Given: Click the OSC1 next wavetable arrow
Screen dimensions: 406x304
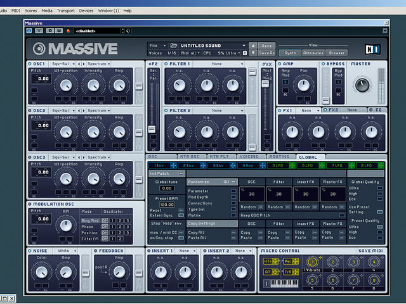Looking at the screenshot, I should pos(83,63).
